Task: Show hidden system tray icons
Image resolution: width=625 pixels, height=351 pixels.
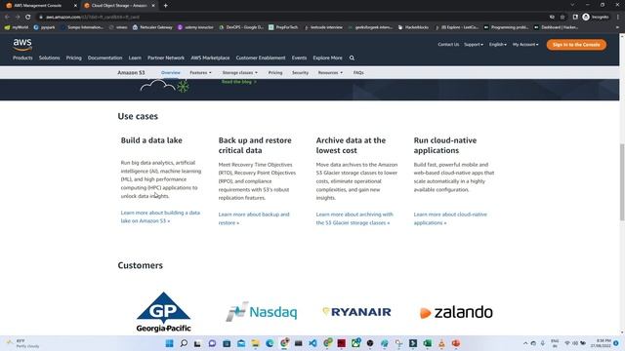Action: (525, 343)
